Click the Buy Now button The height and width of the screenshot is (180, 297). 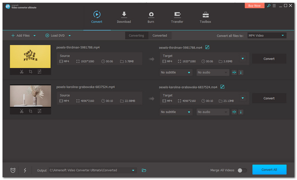[x=254, y=6]
